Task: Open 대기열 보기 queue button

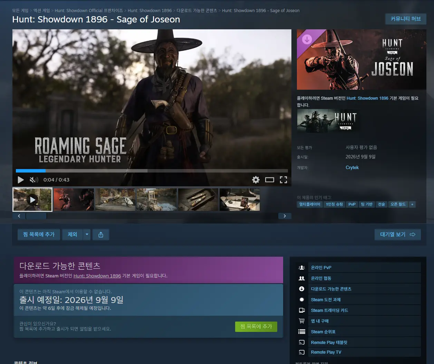Action: coord(398,234)
